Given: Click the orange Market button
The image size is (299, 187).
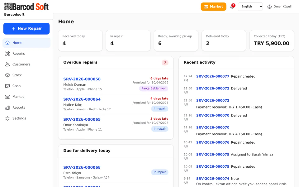Looking at the screenshot, I should click(213, 7).
